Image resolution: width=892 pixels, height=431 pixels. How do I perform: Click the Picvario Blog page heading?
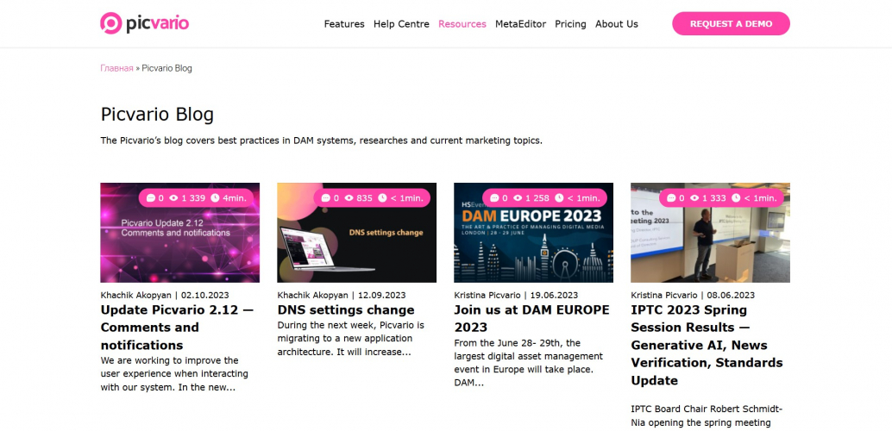(x=157, y=115)
